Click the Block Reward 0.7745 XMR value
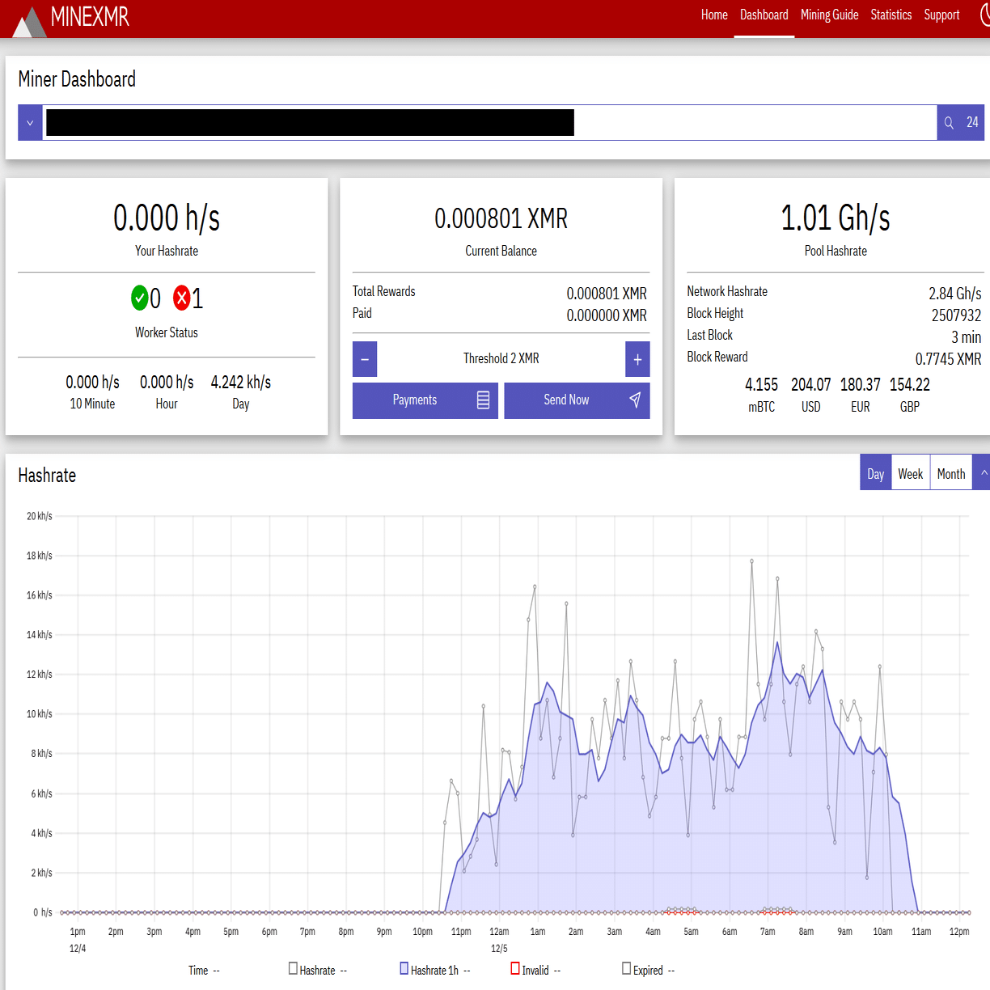990x990 pixels. coord(948,359)
